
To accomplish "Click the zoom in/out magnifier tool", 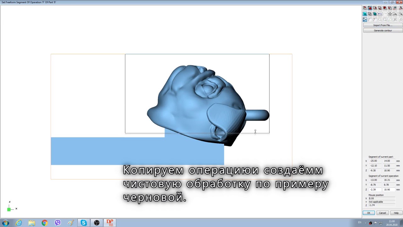I will click(395, 14).
